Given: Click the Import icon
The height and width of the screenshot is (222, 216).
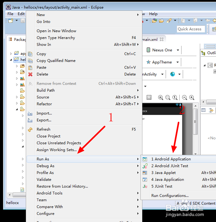Looking at the screenshot, I should pos(30,113).
